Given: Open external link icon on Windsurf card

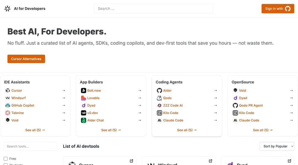Looking at the screenshot, I should click(x=210, y=161).
